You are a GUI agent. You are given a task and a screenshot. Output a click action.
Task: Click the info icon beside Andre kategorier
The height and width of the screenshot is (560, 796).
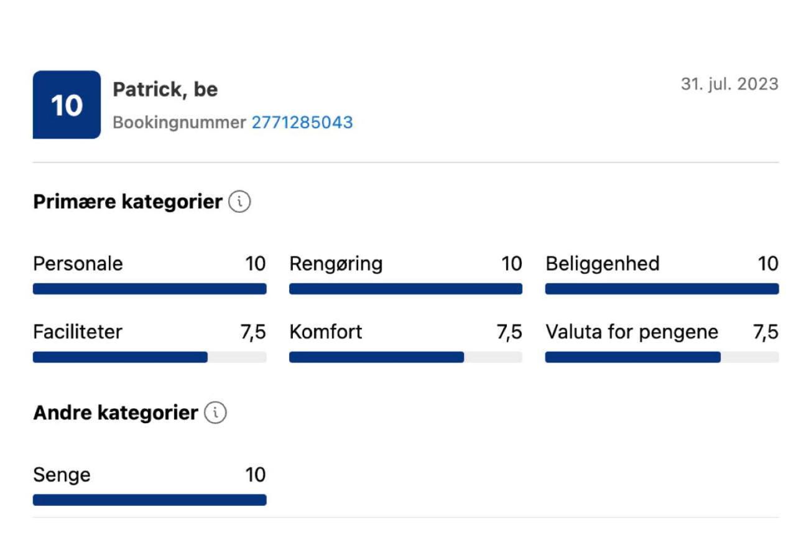pyautogui.click(x=215, y=413)
